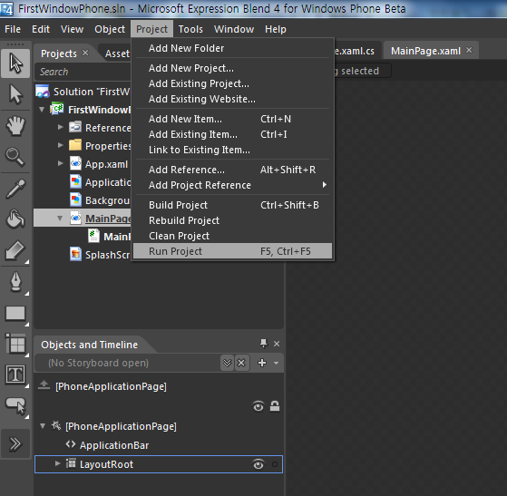Open the Assets double-chevron button
This screenshot has width=507, height=496.
click(15, 443)
